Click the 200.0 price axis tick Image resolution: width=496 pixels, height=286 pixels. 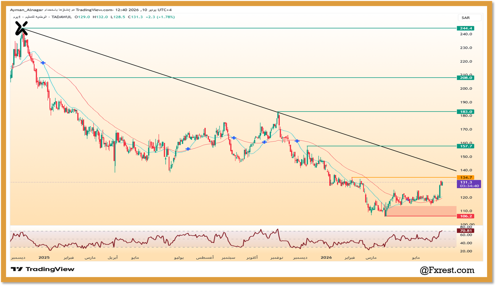[x=466, y=89]
